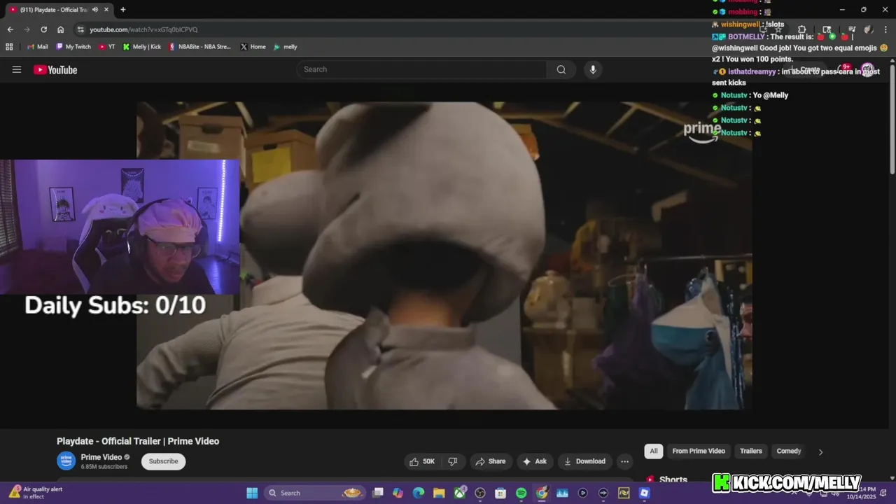The height and width of the screenshot is (504, 896).
Task: Open a new browser tab
Action: (x=123, y=10)
